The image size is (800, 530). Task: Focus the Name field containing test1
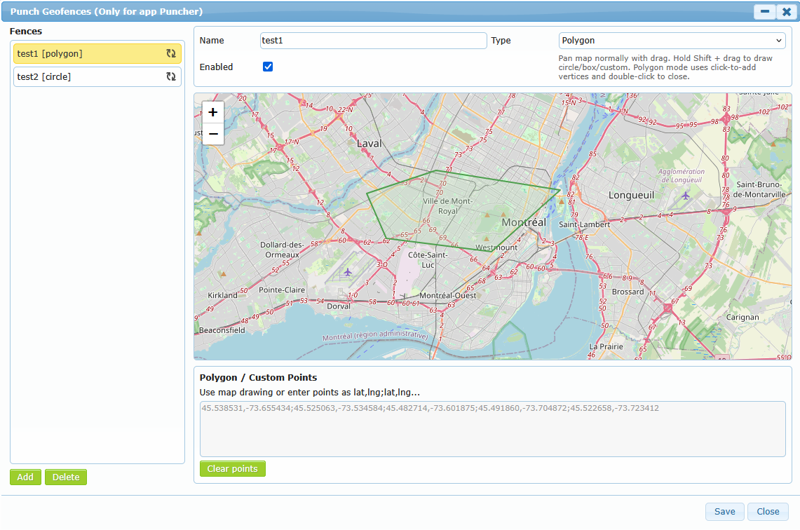[x=373, y=41]
